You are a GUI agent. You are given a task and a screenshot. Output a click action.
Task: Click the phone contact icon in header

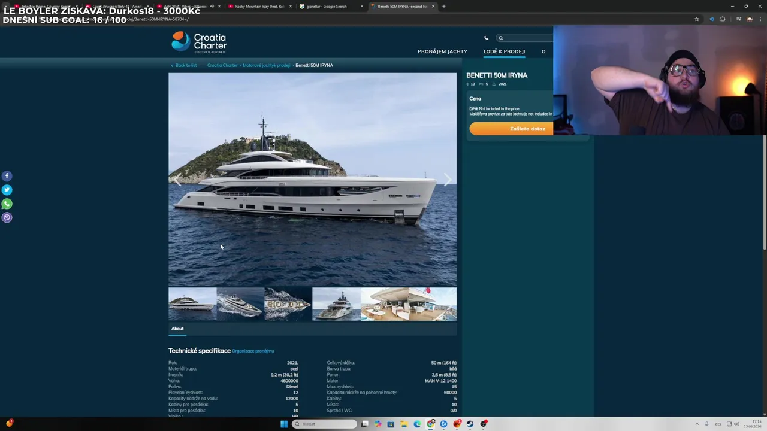click(x=486, y=38)
